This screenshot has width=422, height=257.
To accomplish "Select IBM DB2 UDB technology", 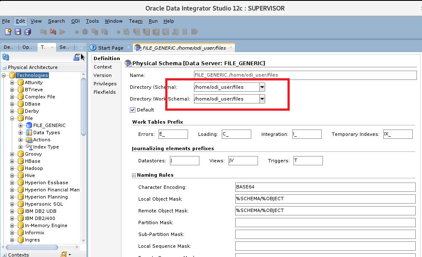I will click(40, 211).
